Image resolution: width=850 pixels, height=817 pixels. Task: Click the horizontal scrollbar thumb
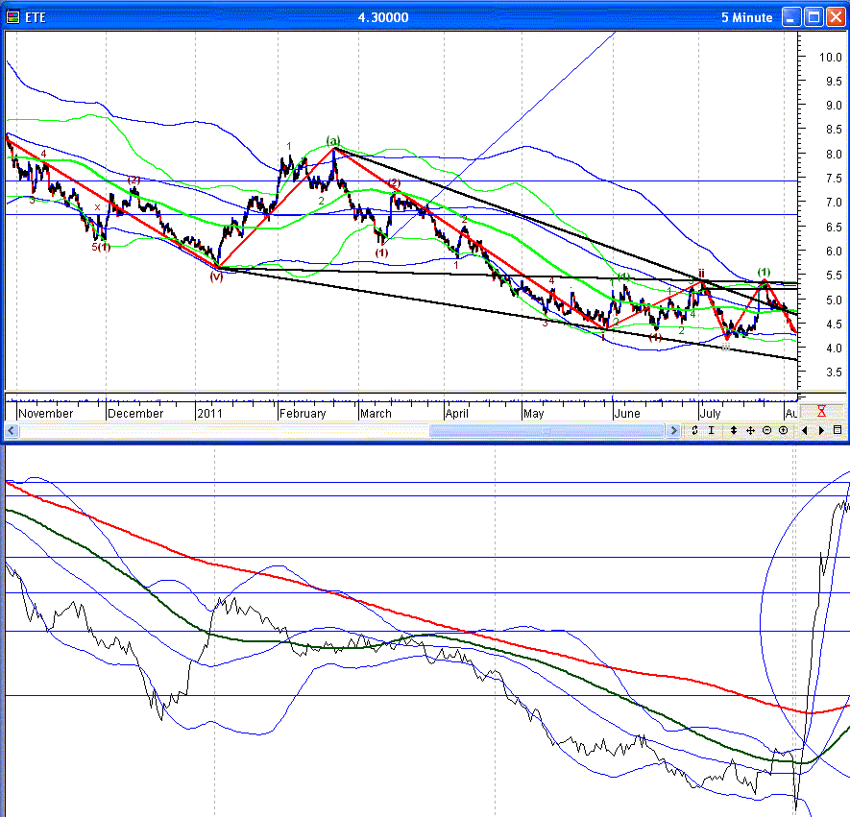(546, 431)
